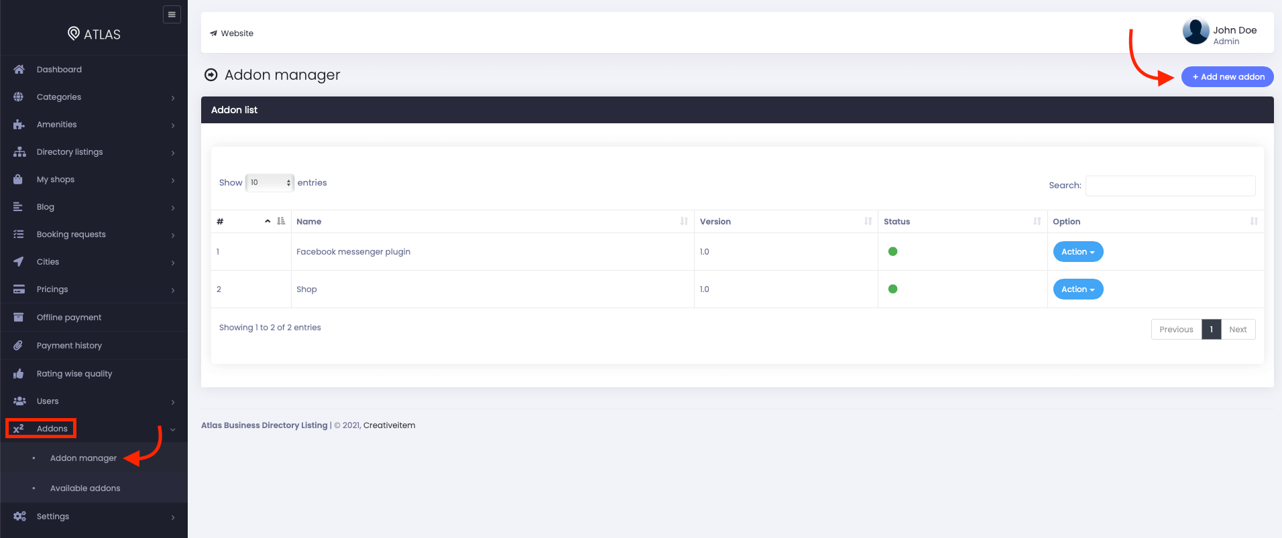
Task: Click the Showing 1 to 2 of 2 entries text
Action: pyautogui.click(x=270, y=328)
